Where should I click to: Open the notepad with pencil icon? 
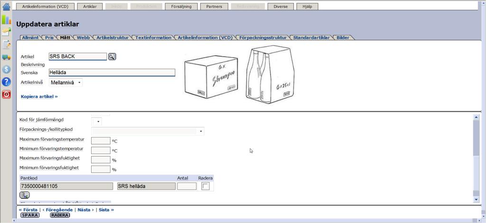(6, 44)
